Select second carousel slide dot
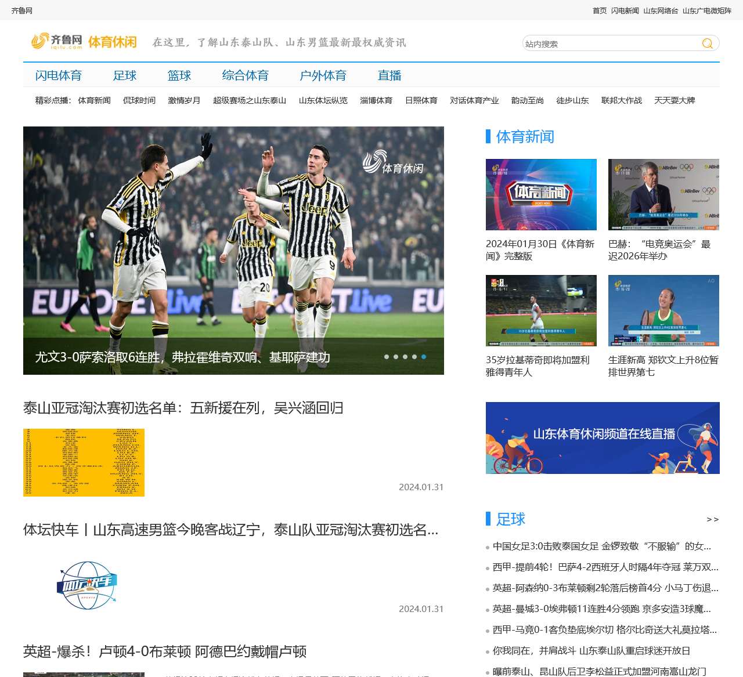The width and height of the screenshot is (743, 677). (x=396, y=357)
